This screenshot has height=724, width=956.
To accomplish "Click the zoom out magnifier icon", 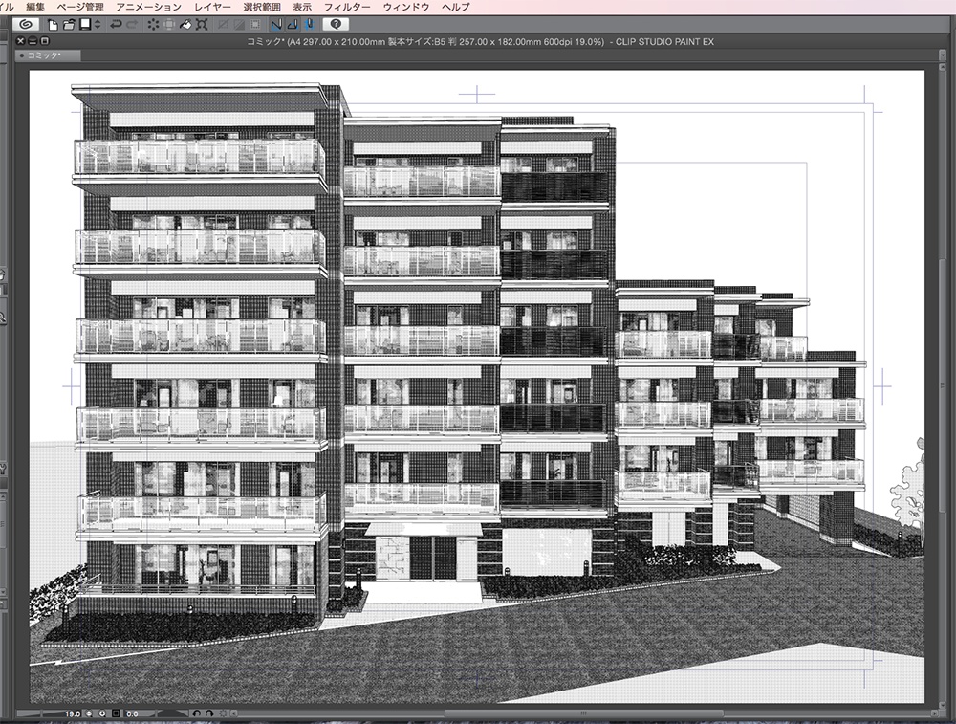I will click(88, 713).
